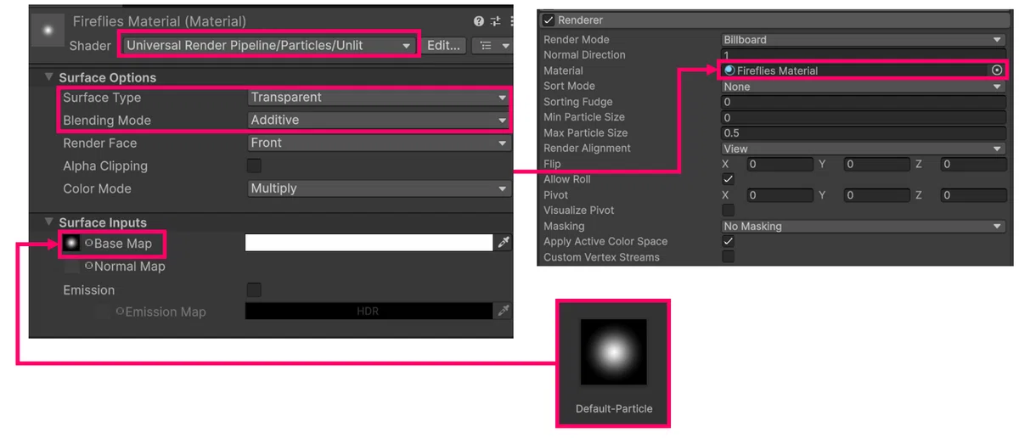This screenshot has width=1019, height=438.
Task: Click the Base Map texture slot
Action: (71, 244)
